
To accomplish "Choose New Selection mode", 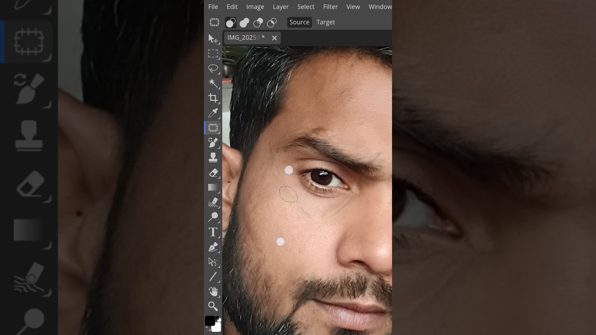I will coord(230,22).
